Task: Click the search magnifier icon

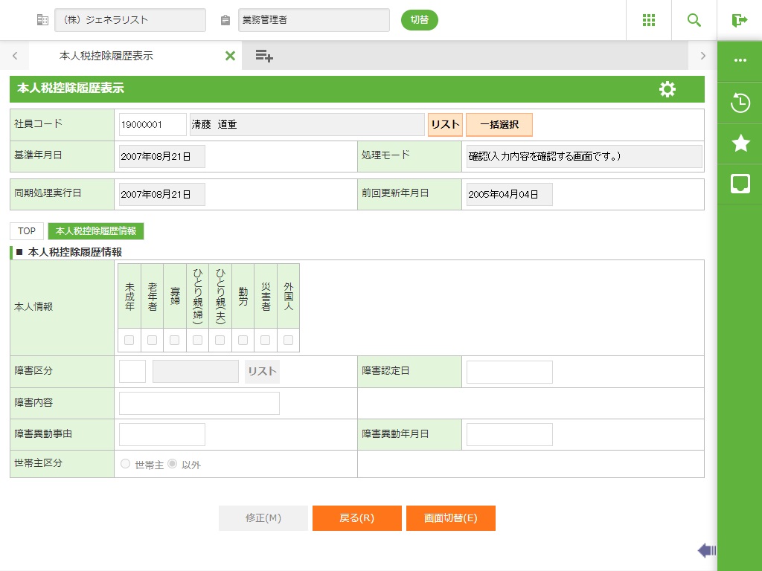Action: pos(694,20)
